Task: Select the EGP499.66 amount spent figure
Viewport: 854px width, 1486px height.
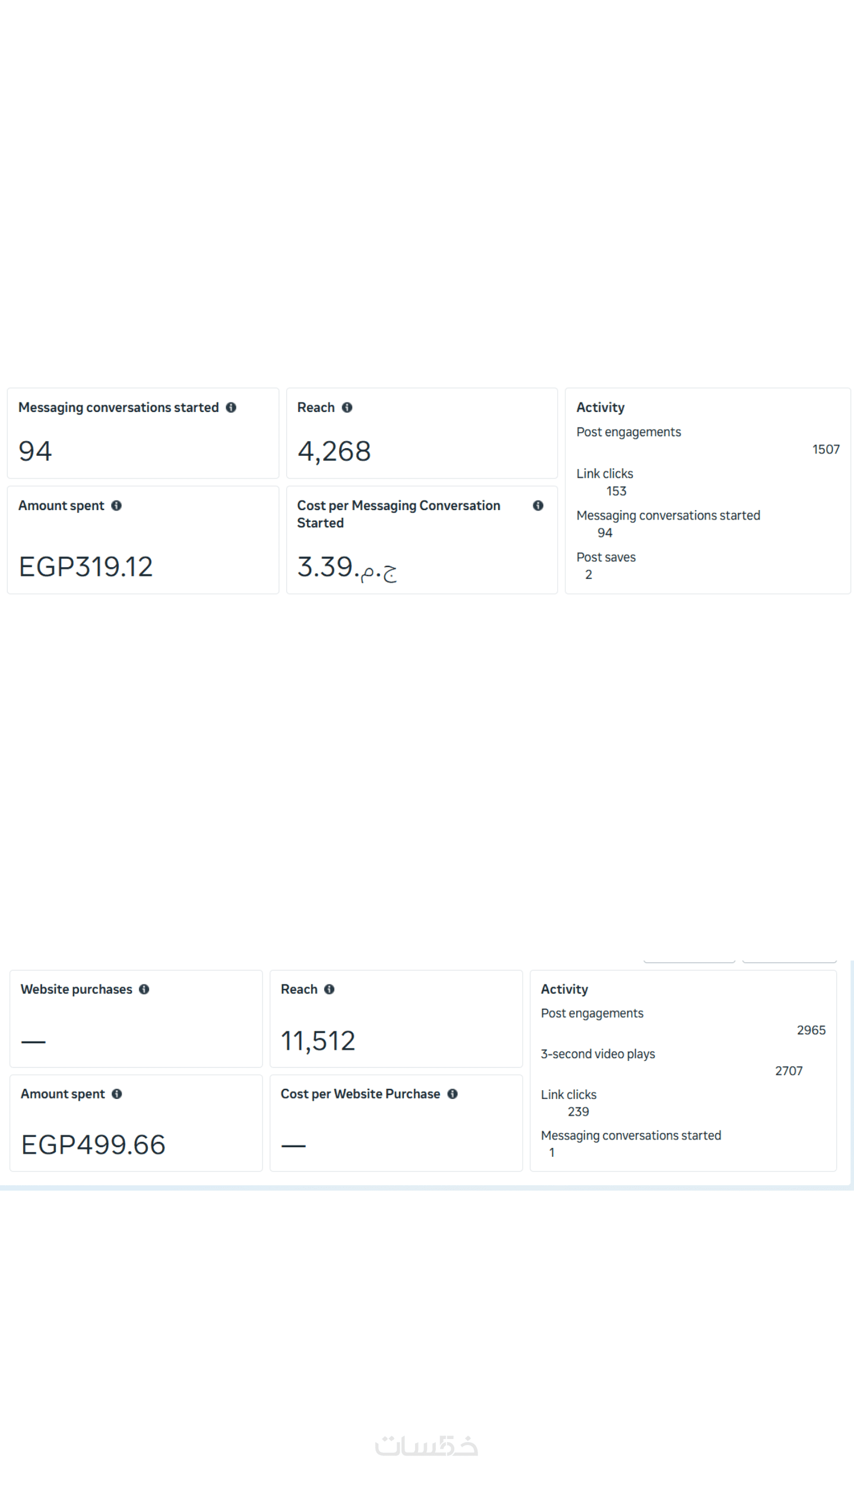Action: 93,1145
